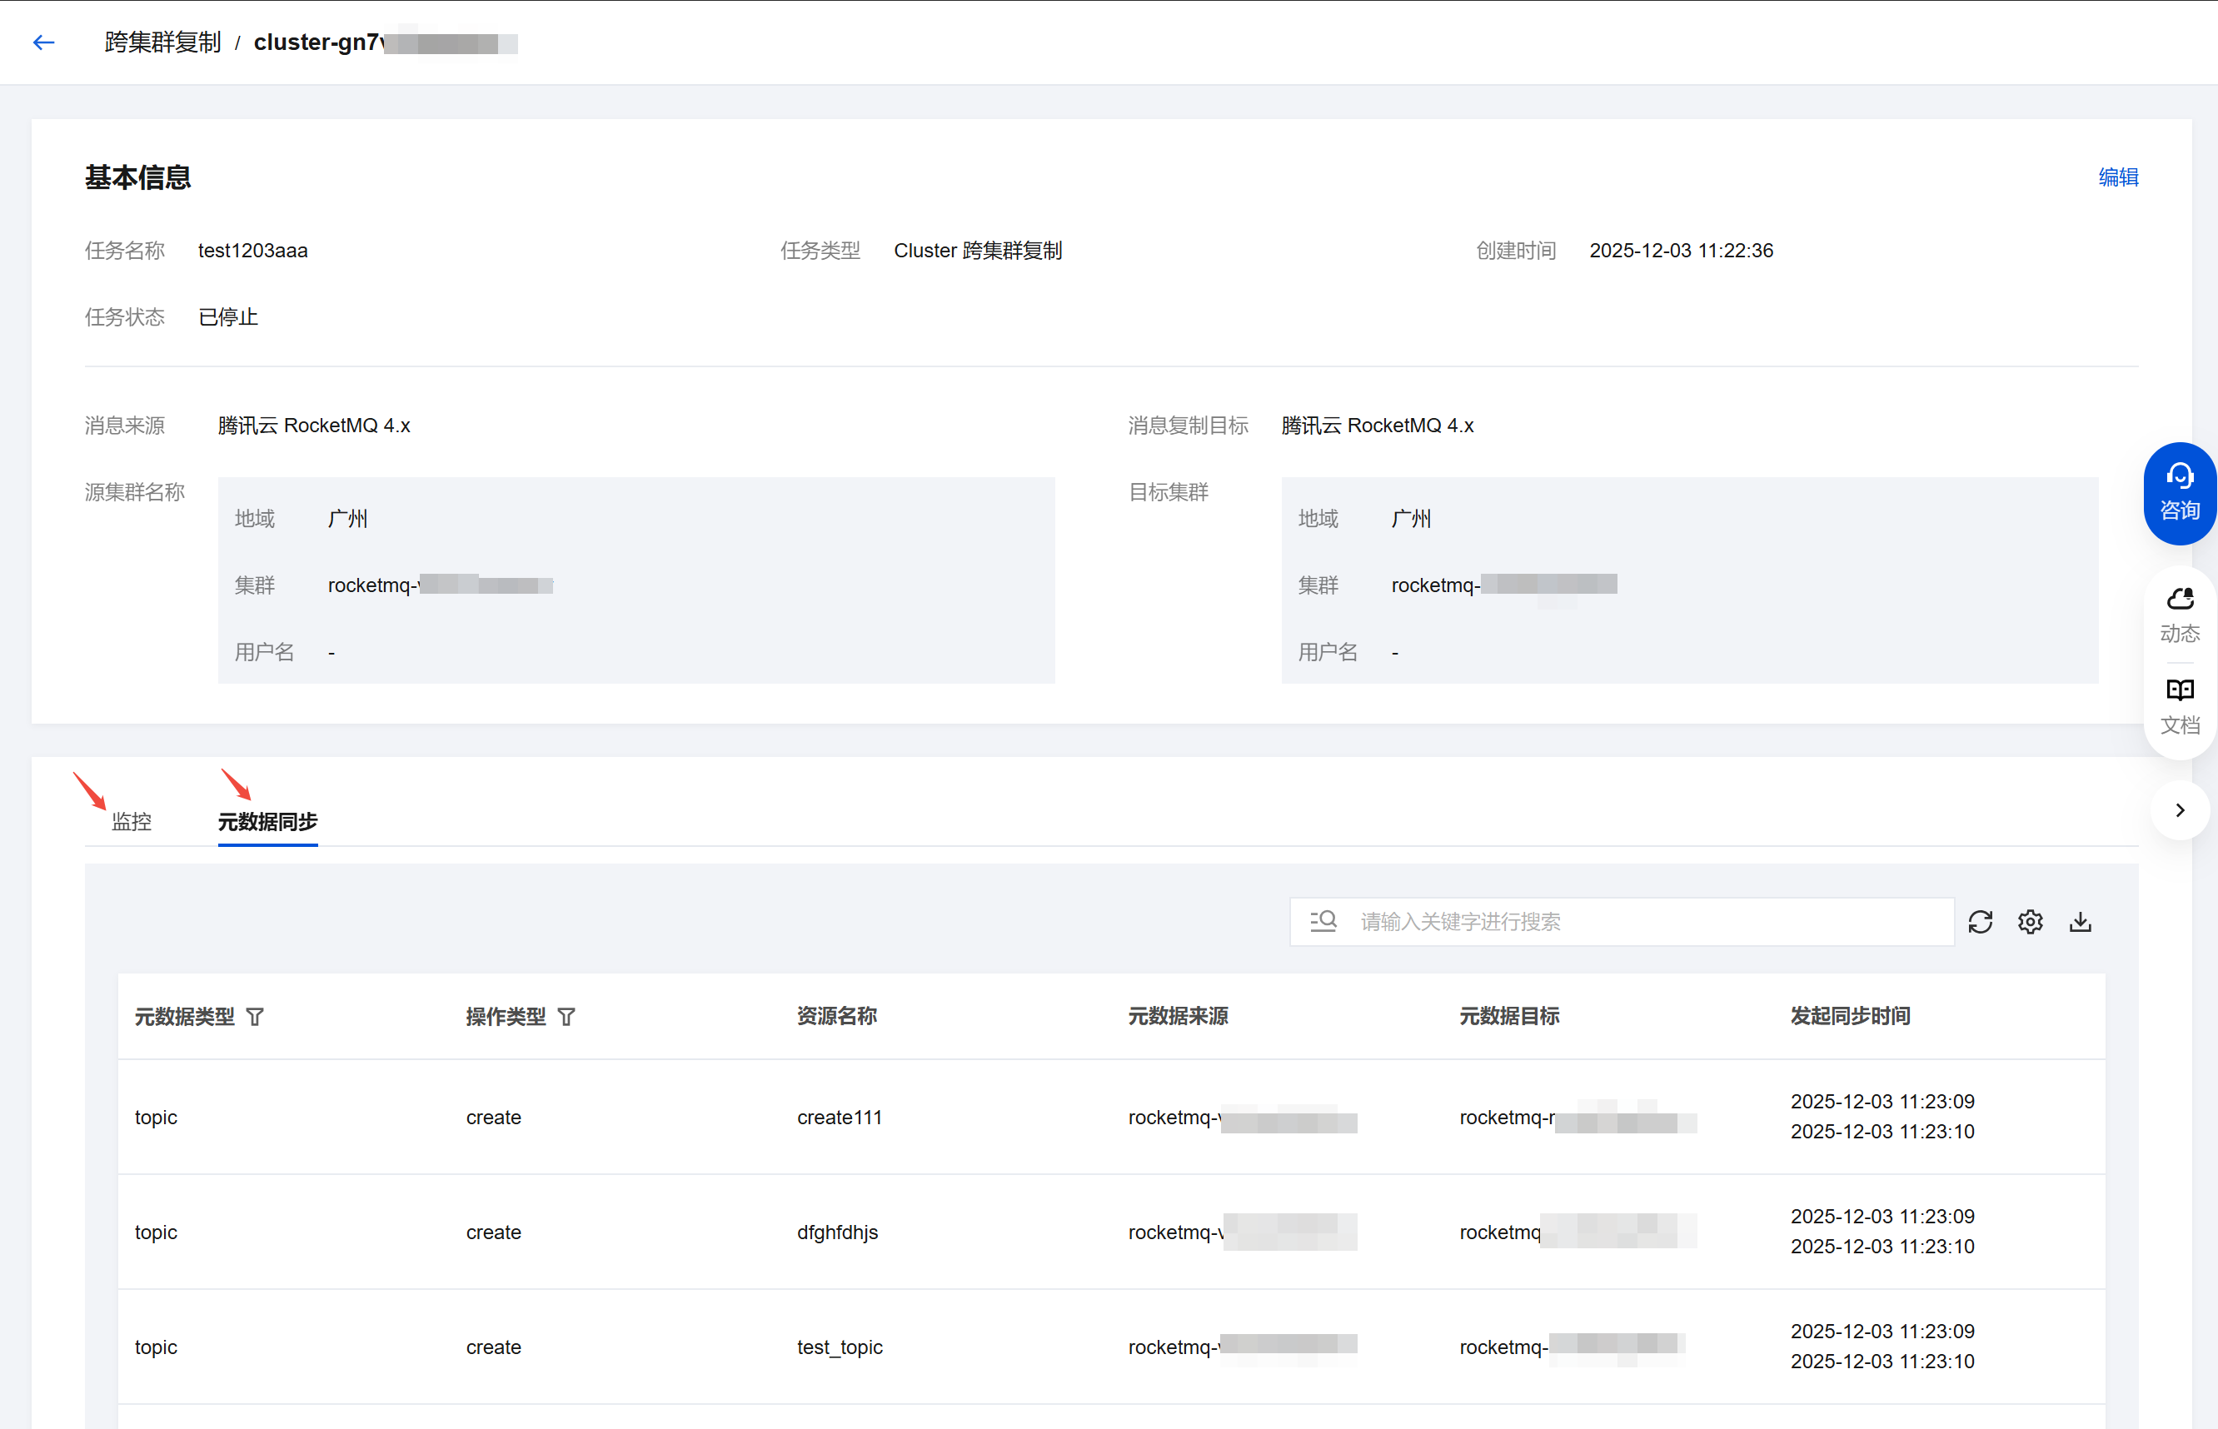2218x1429 pixels.
Task: Click the test_topic resource row
Action: point(839,1347)
